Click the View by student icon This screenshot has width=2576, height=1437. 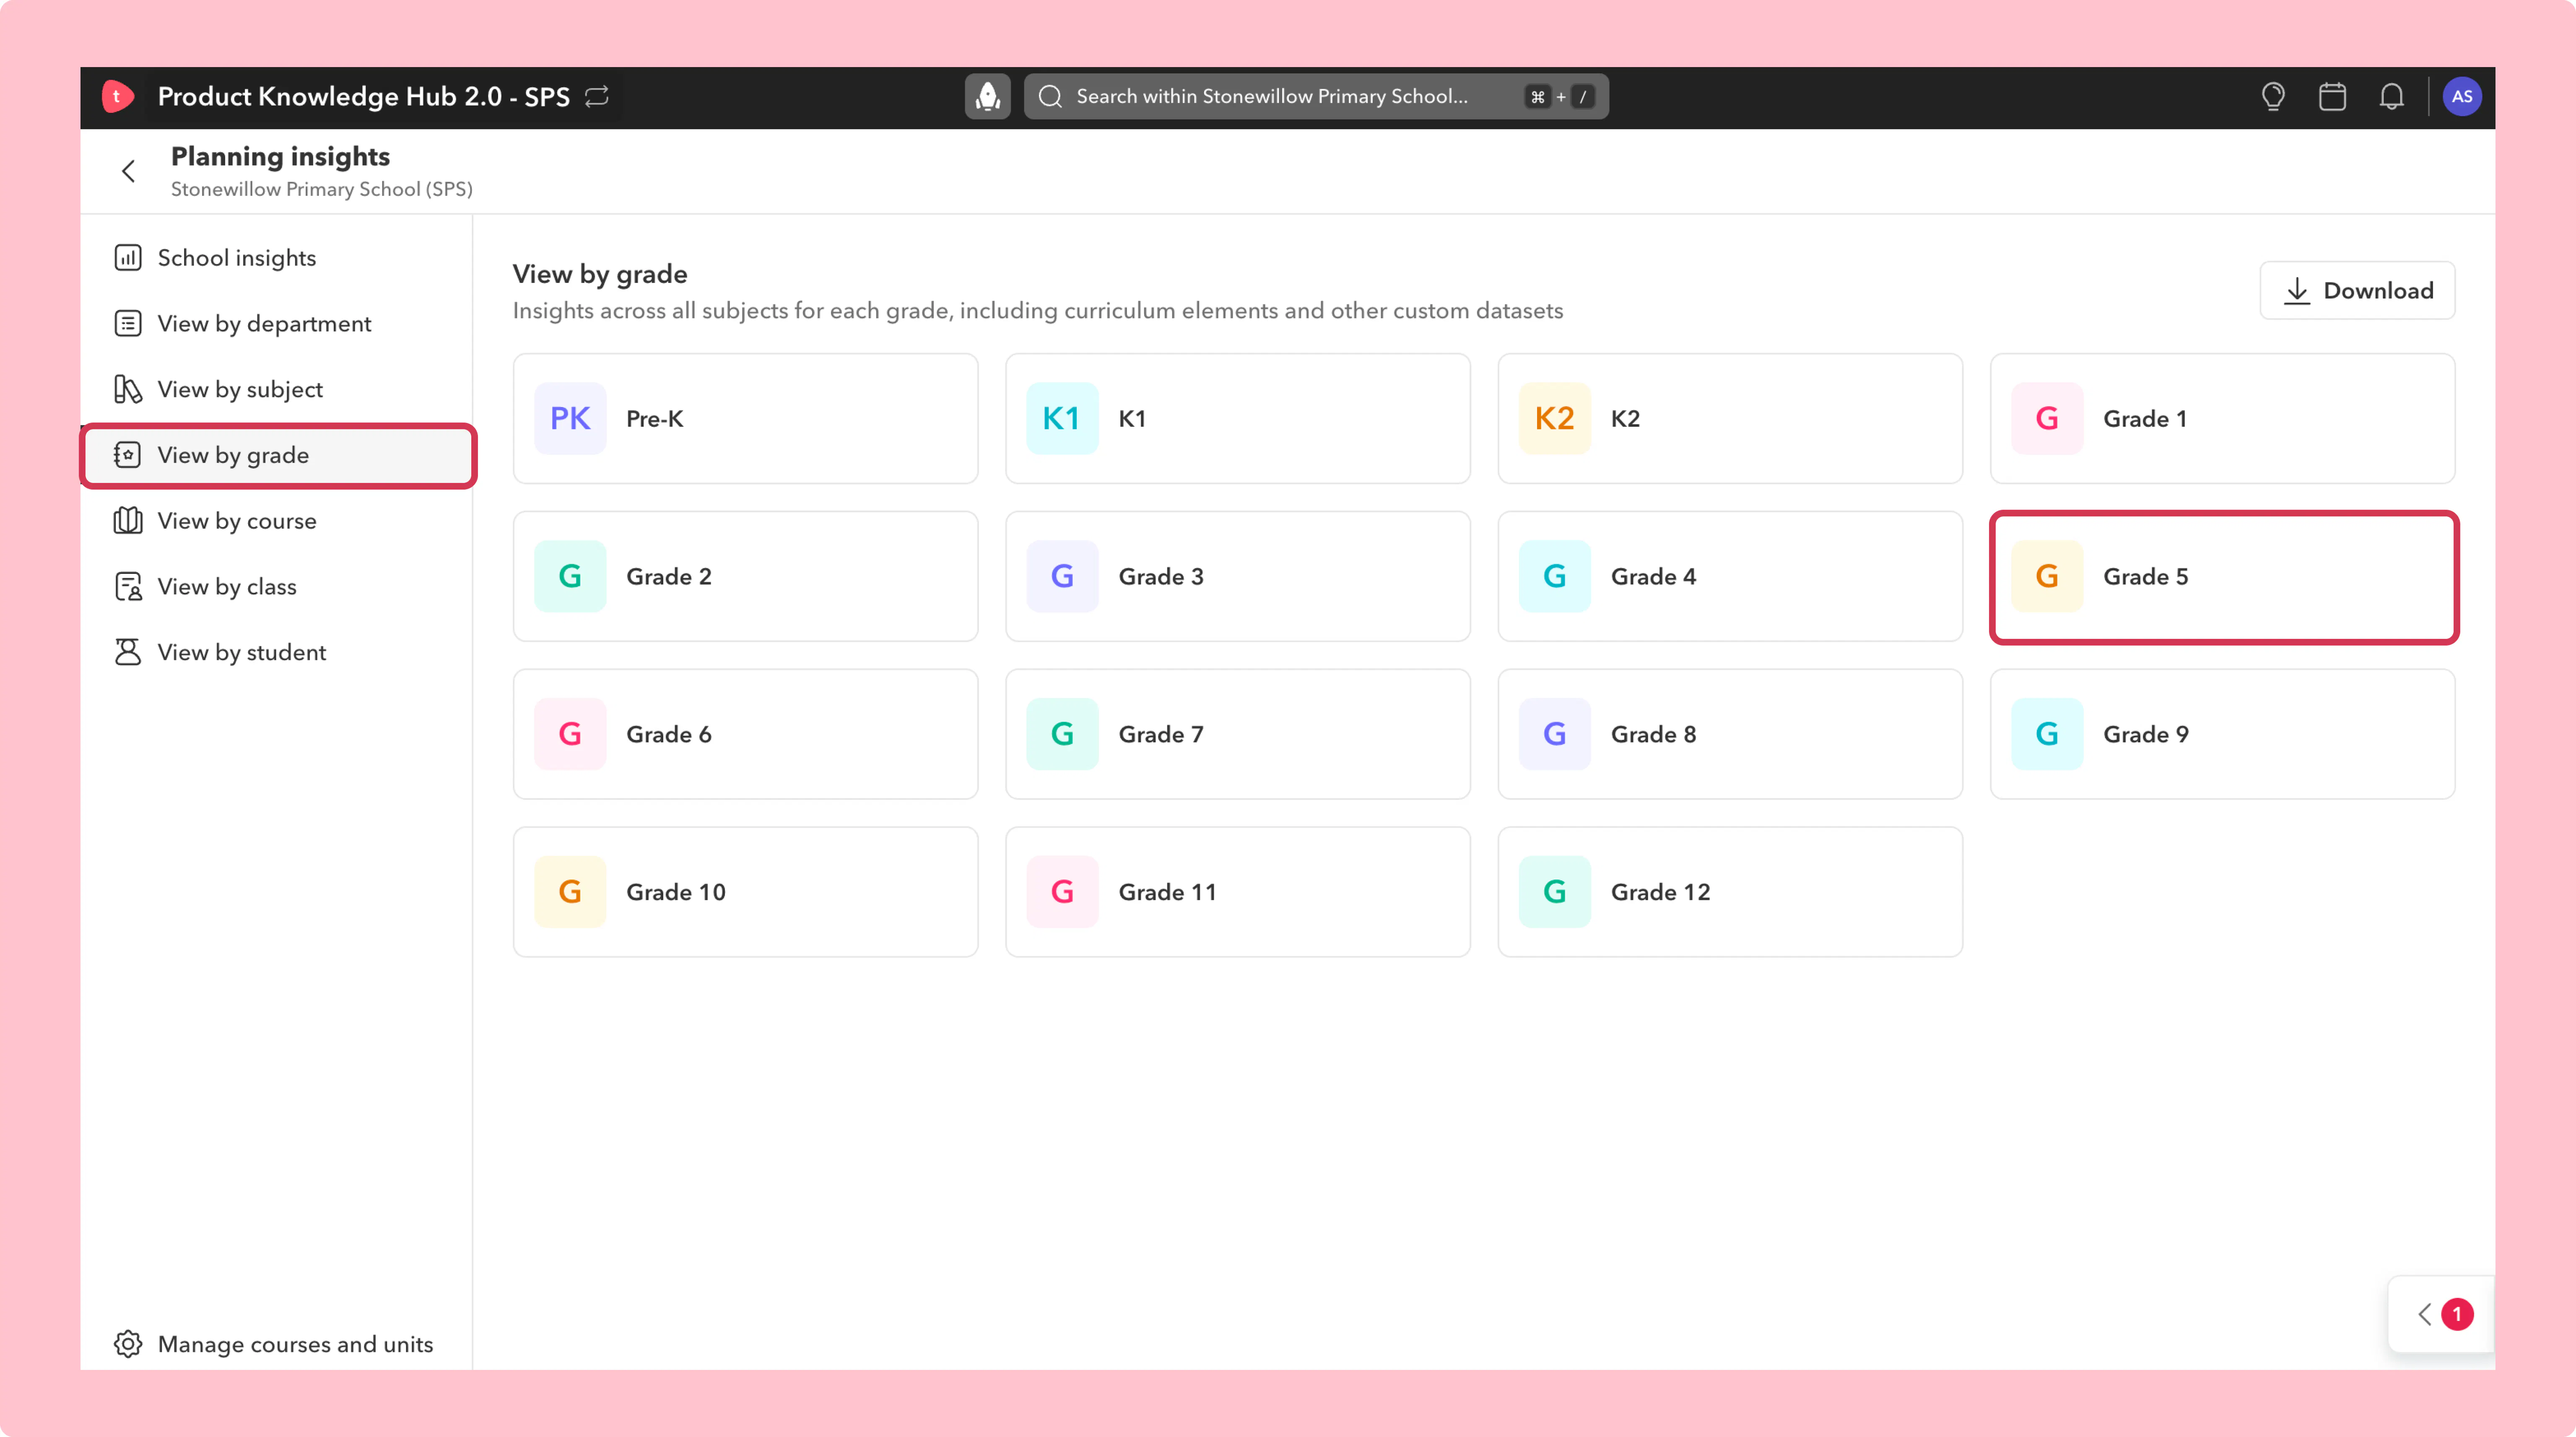[128, 652]
